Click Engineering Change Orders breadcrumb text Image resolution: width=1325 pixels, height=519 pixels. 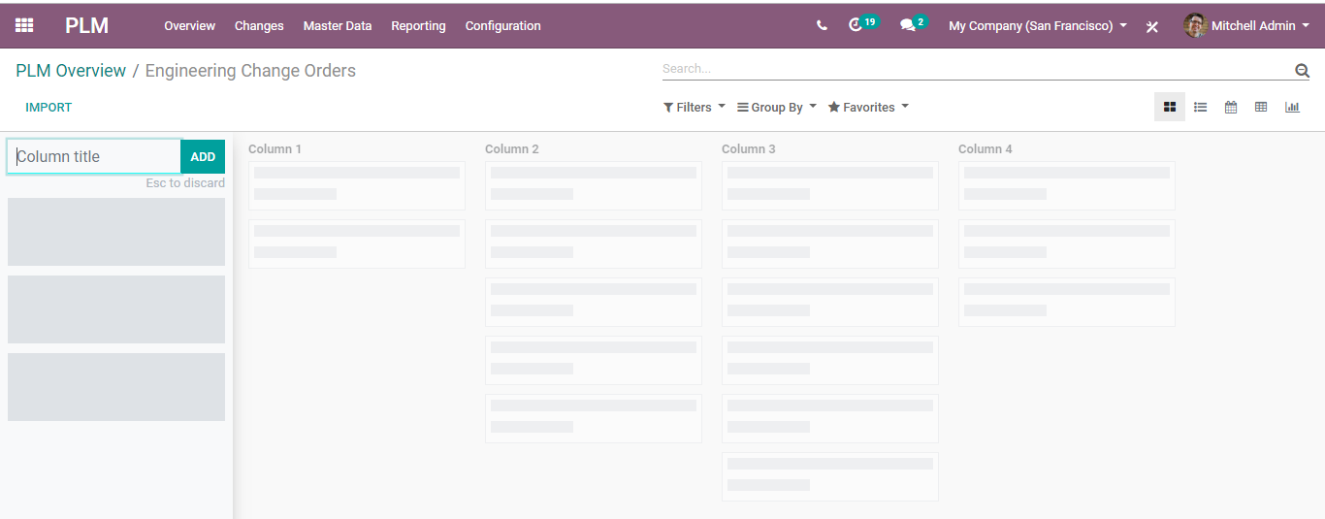[250, 71]
